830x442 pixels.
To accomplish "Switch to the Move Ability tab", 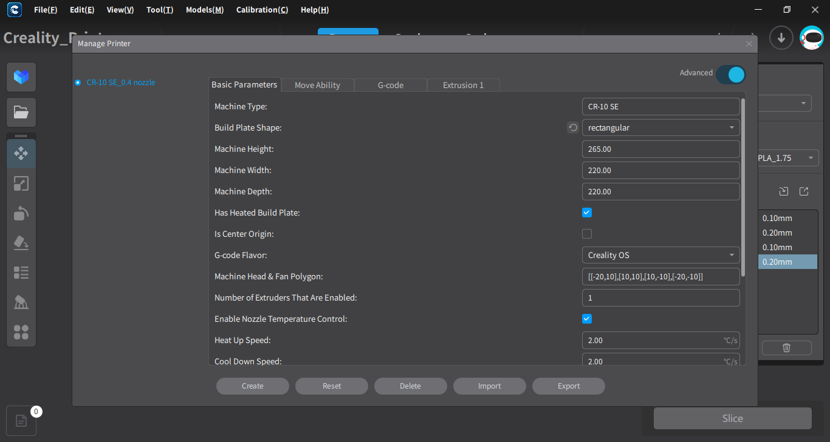I will tap(317, 85).
